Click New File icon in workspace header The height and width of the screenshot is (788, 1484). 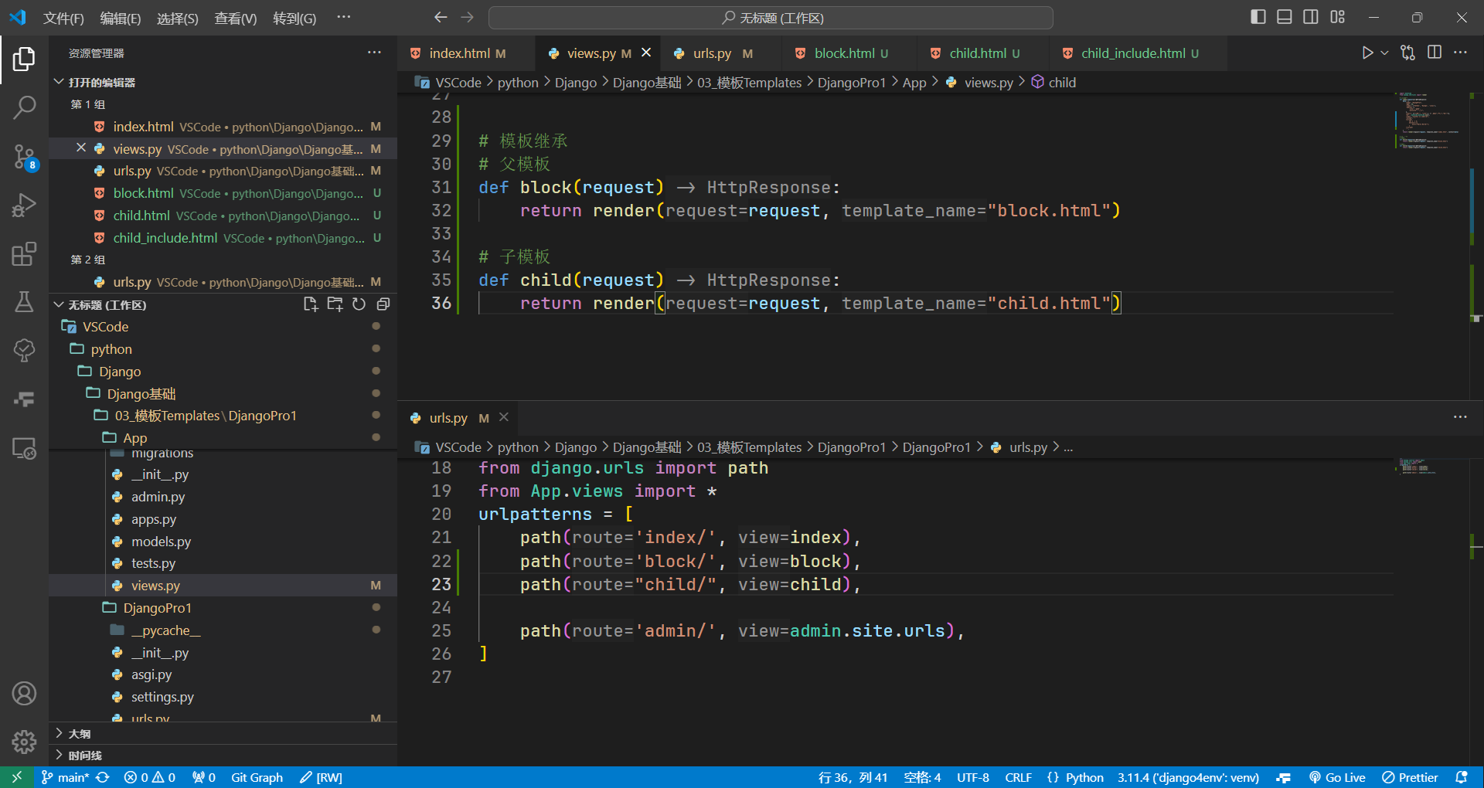(311, 304)
